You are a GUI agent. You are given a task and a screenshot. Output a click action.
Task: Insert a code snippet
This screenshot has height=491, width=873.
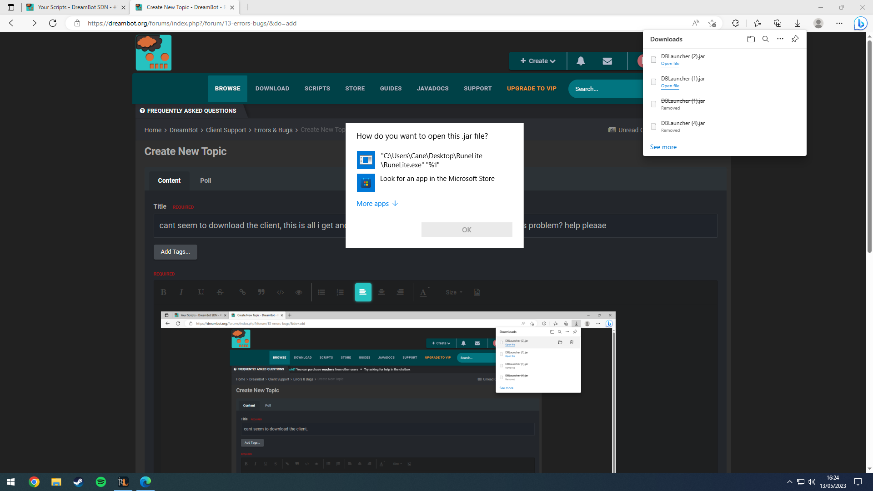coord(280,292)
